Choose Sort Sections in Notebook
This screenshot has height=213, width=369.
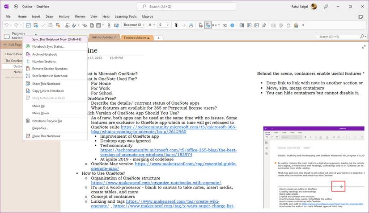tap(55, 76)
